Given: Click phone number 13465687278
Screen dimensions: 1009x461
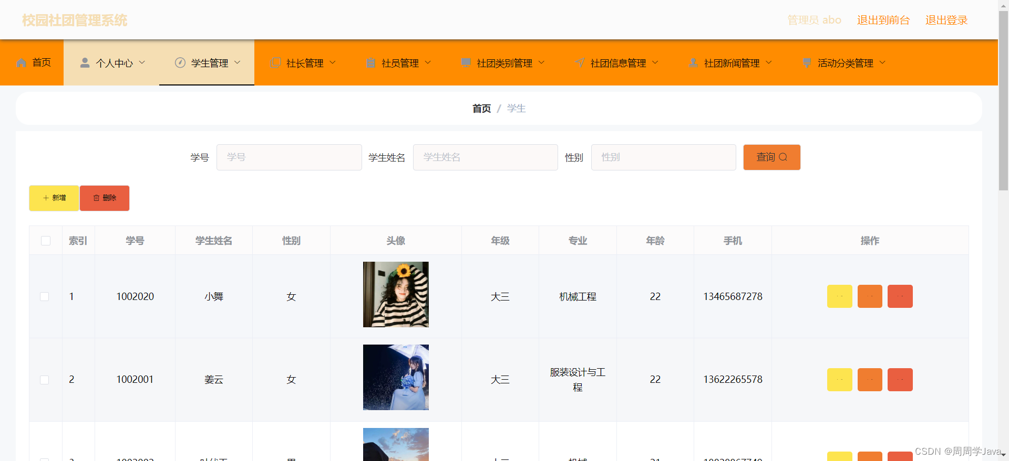Looking at the screenshot, I should point(733,296).
